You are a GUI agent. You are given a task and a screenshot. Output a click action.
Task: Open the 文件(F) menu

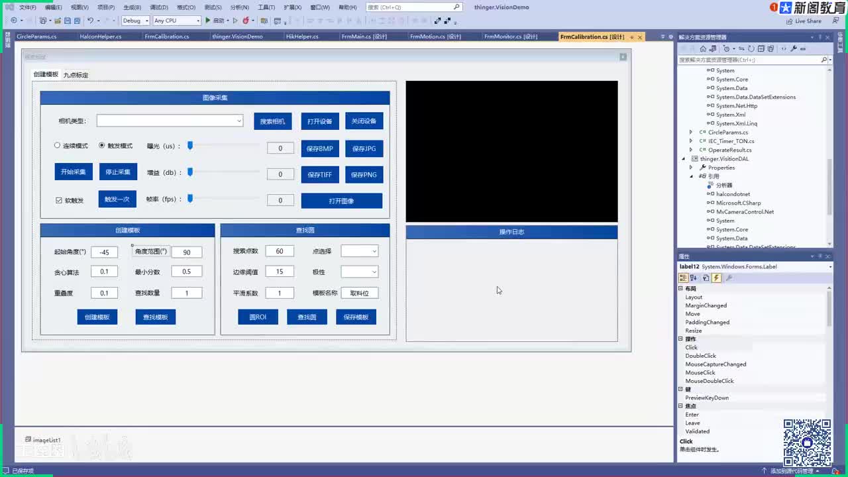tap(27, 7)
